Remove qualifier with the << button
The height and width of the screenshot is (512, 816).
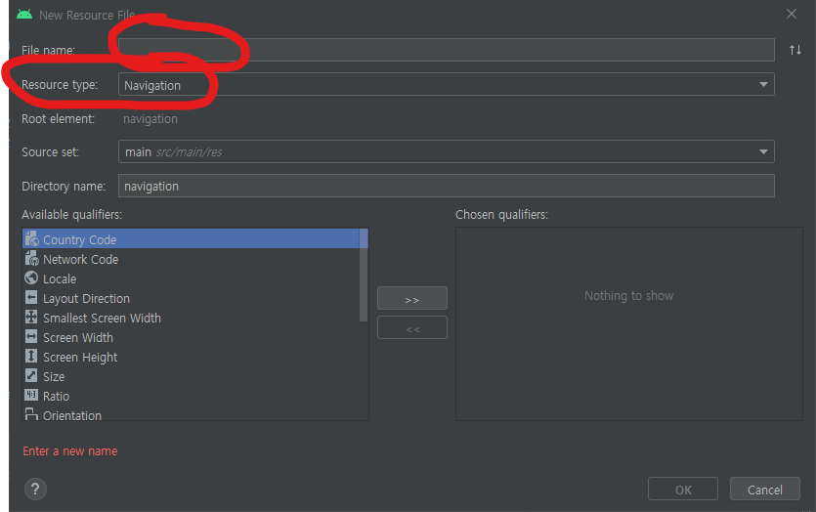(412, 327)
